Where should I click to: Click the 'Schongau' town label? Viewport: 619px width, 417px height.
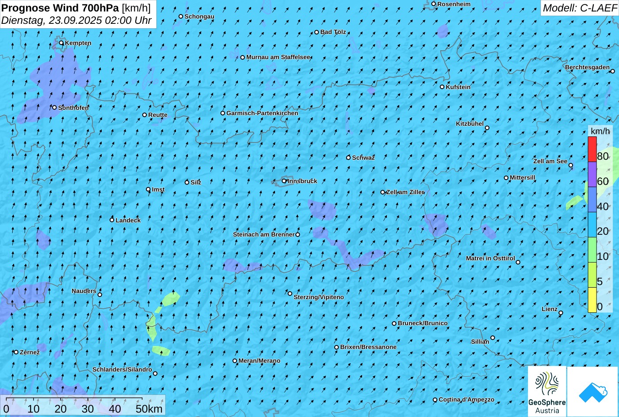click(199, 16)
